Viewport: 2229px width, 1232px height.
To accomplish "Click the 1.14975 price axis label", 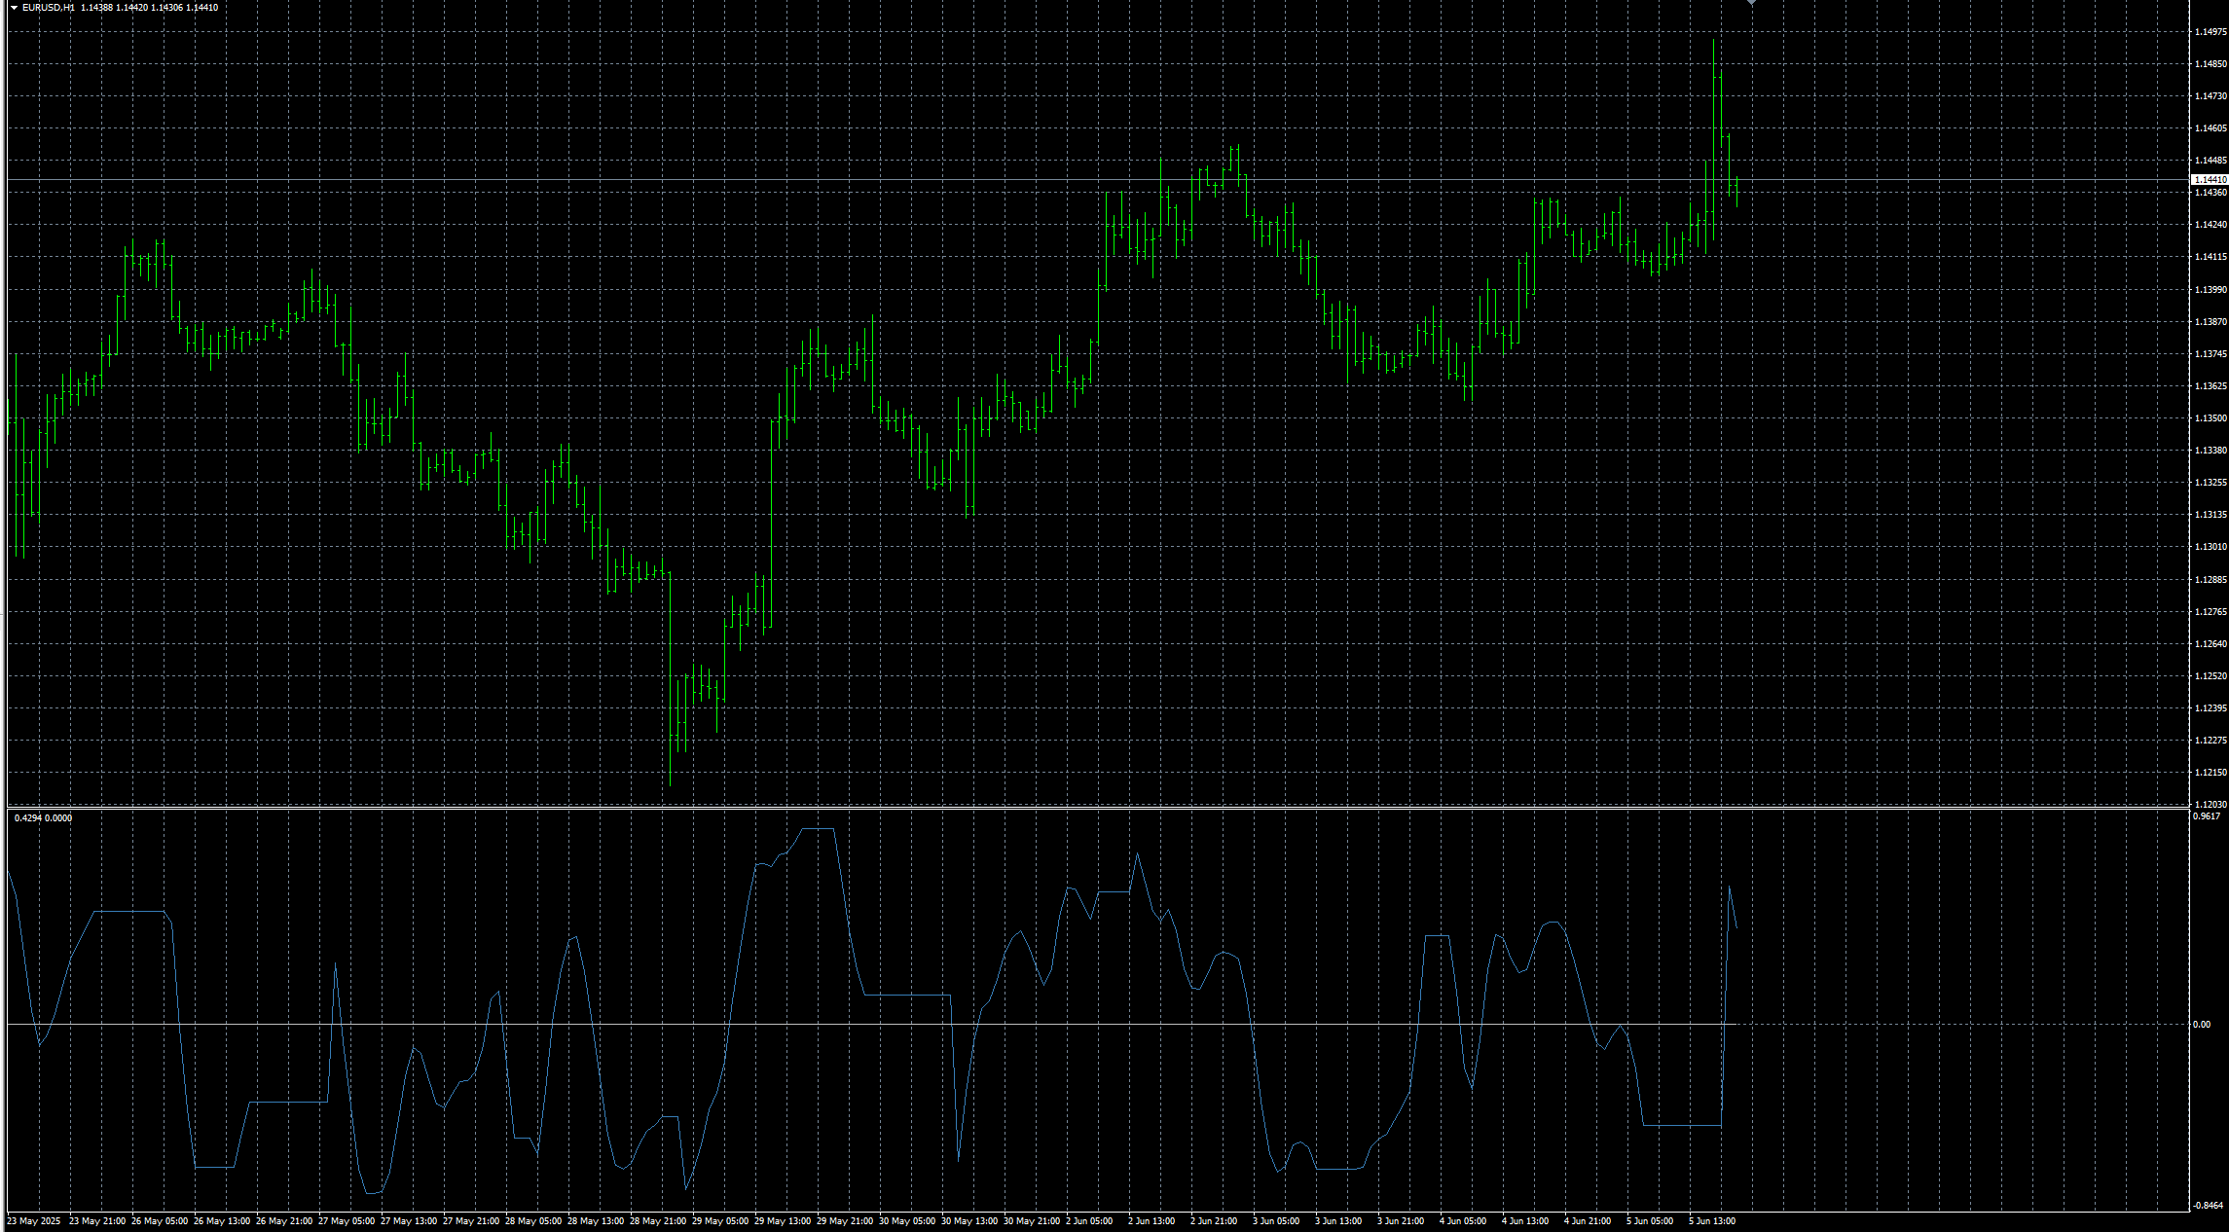I will (2211, 32).
